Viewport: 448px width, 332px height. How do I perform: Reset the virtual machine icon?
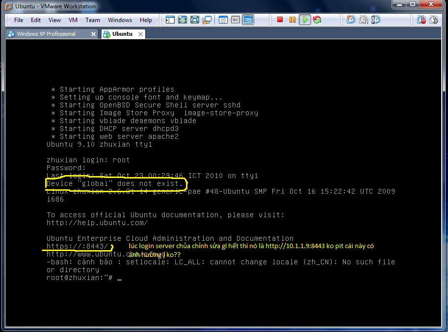tap(317, 20)
